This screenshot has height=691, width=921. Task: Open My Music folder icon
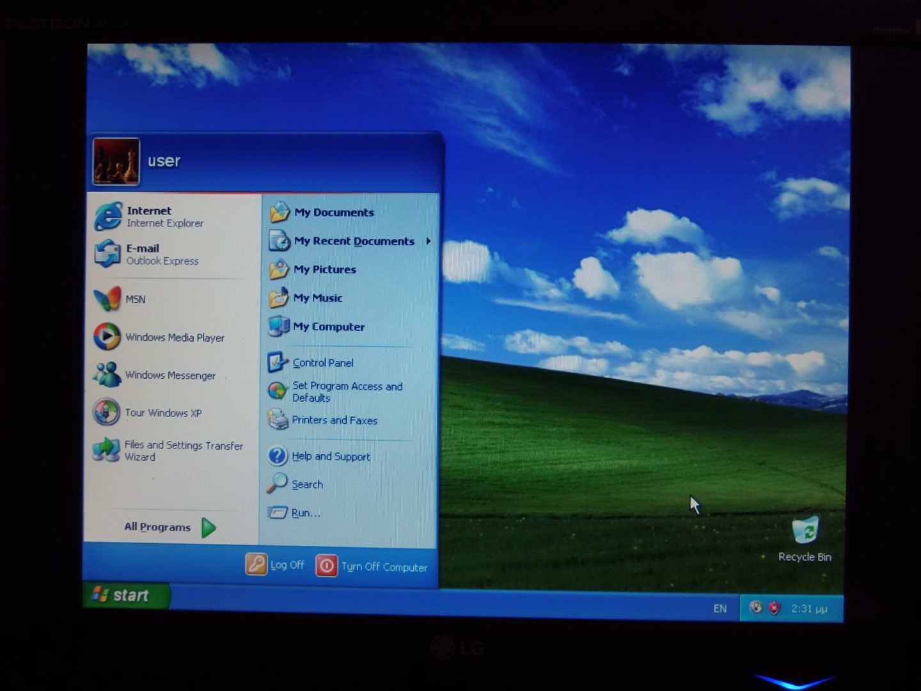[279, 298]
